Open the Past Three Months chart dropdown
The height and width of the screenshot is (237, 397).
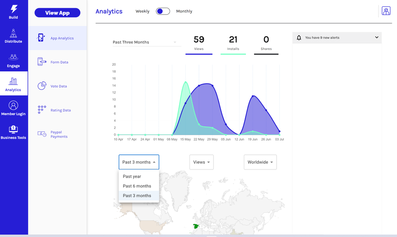tap(145, 42)
